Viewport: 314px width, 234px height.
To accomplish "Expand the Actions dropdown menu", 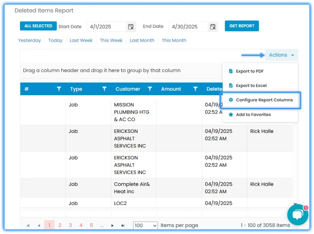I will (x=281, y=55).
